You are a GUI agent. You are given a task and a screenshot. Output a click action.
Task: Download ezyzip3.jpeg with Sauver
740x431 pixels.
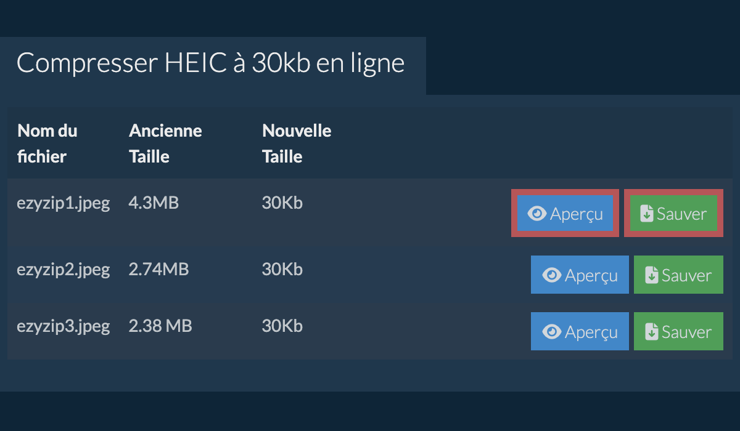click(x=678, y=332)
